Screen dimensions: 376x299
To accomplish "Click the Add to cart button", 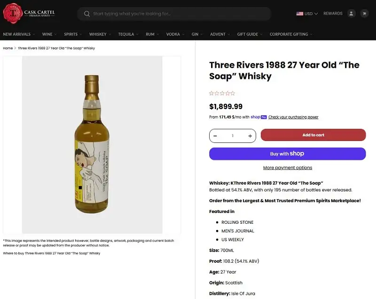I will click(x=313, y=135).
